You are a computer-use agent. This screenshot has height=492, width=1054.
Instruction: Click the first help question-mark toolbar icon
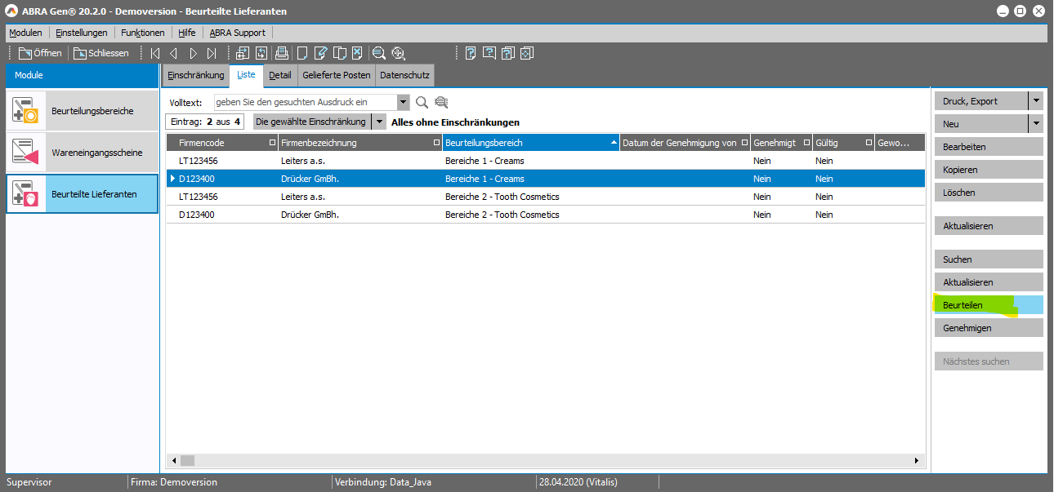pos(471,53)
